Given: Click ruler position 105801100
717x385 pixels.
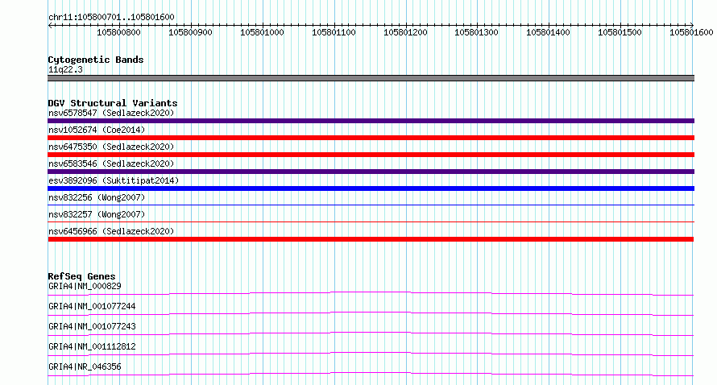Looking at the screenshot, I should click(334, 32).
